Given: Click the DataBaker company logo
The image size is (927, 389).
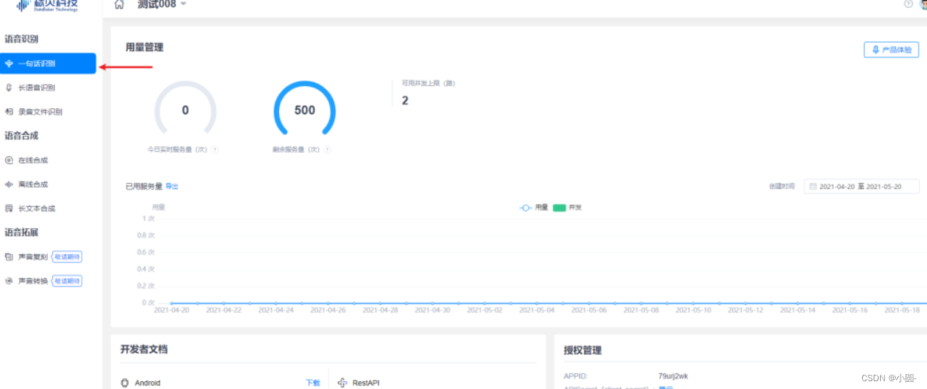Looking at the screenshot, I should point(47,5).
